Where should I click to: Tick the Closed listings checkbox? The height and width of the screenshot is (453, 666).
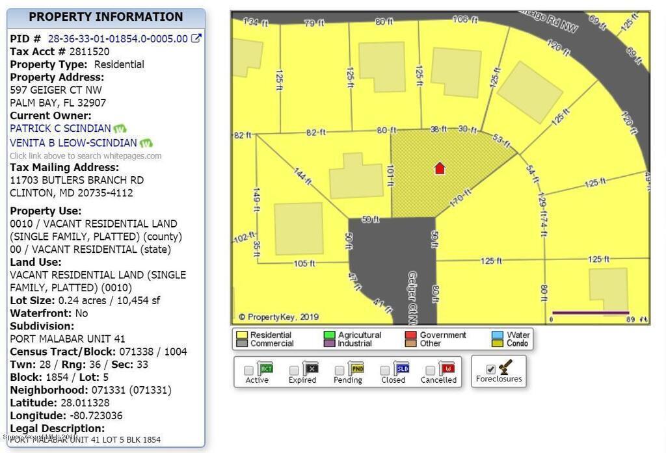(385, 370)
